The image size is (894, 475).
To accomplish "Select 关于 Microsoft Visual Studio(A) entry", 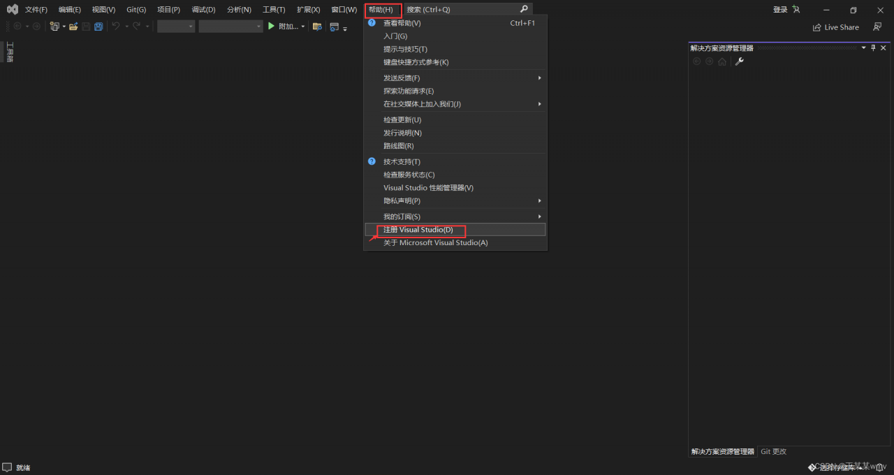I will click(x=455, y=242).
